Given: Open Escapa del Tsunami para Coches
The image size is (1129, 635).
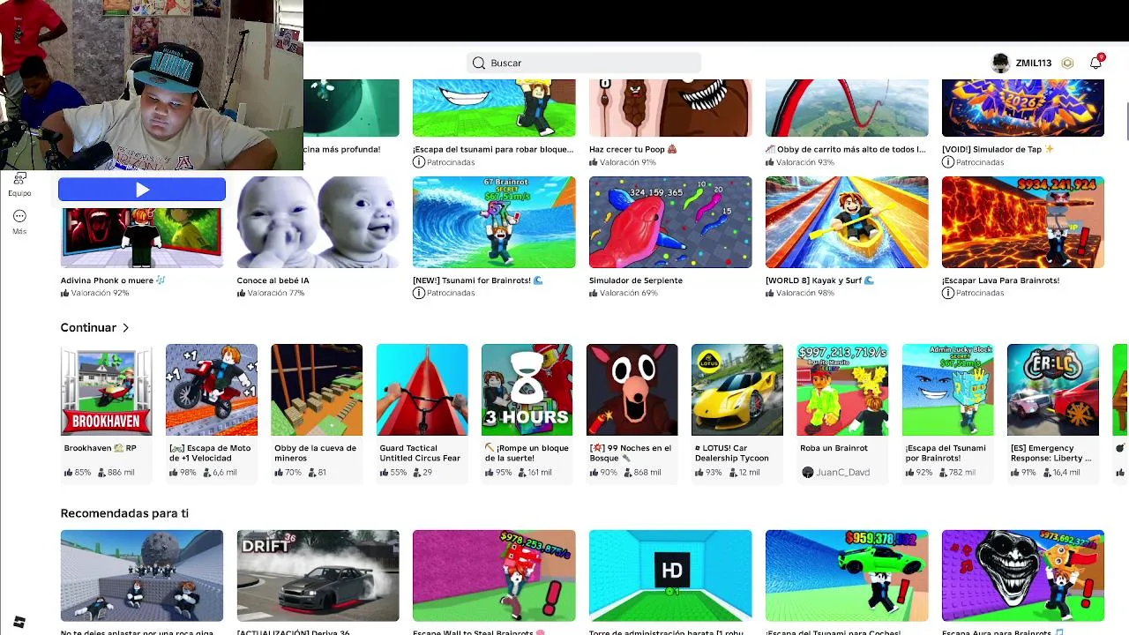Looking at the screenshot, I should tap(847, 575).
